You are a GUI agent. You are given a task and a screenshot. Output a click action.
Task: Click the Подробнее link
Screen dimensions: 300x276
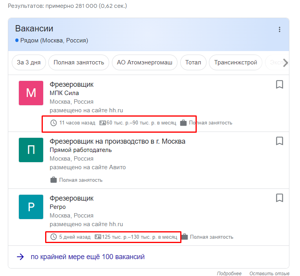(229, 274)
